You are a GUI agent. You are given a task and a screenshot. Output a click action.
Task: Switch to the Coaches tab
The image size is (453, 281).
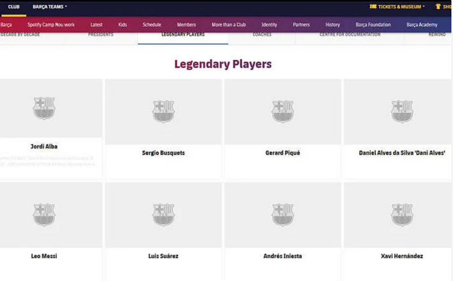coord(262,35)
